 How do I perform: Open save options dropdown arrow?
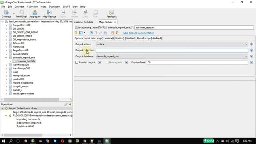(x=84, y=33)
